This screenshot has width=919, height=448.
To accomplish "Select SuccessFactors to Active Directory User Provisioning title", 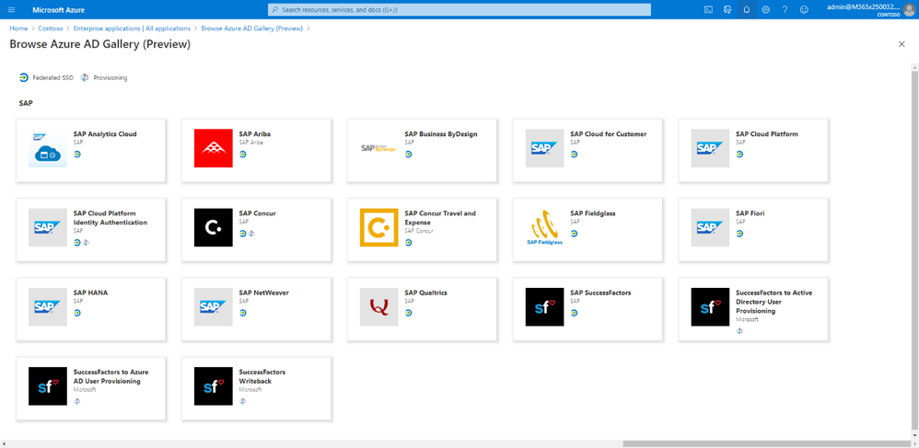I will 774,302.
